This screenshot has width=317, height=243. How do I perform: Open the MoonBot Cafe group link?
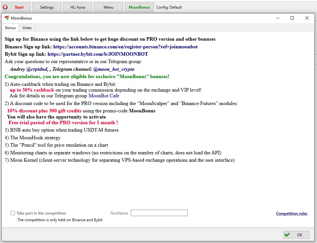click(104, 96)
